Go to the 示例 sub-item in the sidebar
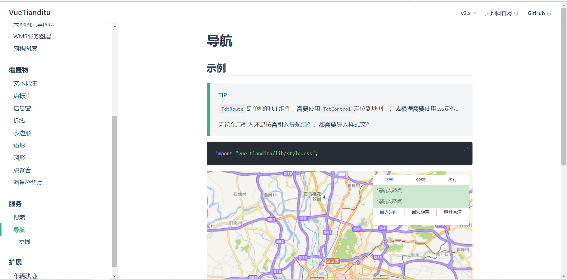Screen dimensions: 567x280 tap(25, 241)
